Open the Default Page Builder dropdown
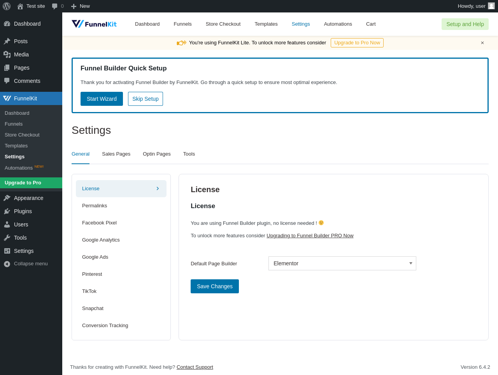 click(342, 263)
